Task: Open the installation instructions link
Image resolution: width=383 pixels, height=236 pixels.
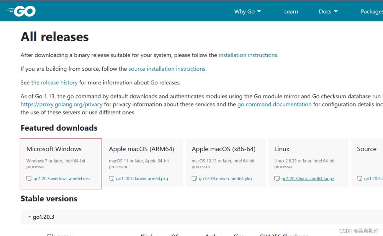Action: pos(248,55)
